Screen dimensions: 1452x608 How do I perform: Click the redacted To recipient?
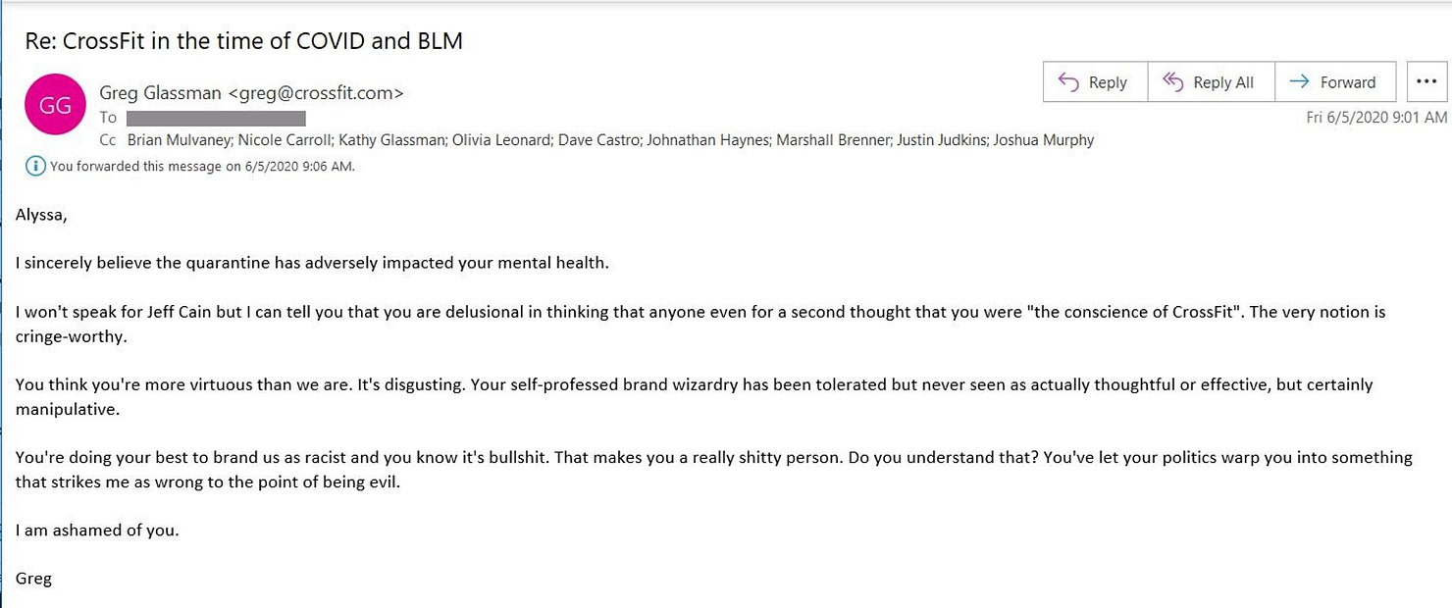pos(216,118)
